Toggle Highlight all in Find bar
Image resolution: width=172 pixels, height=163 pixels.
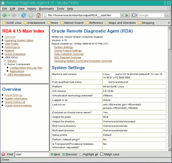coord(89,154)
